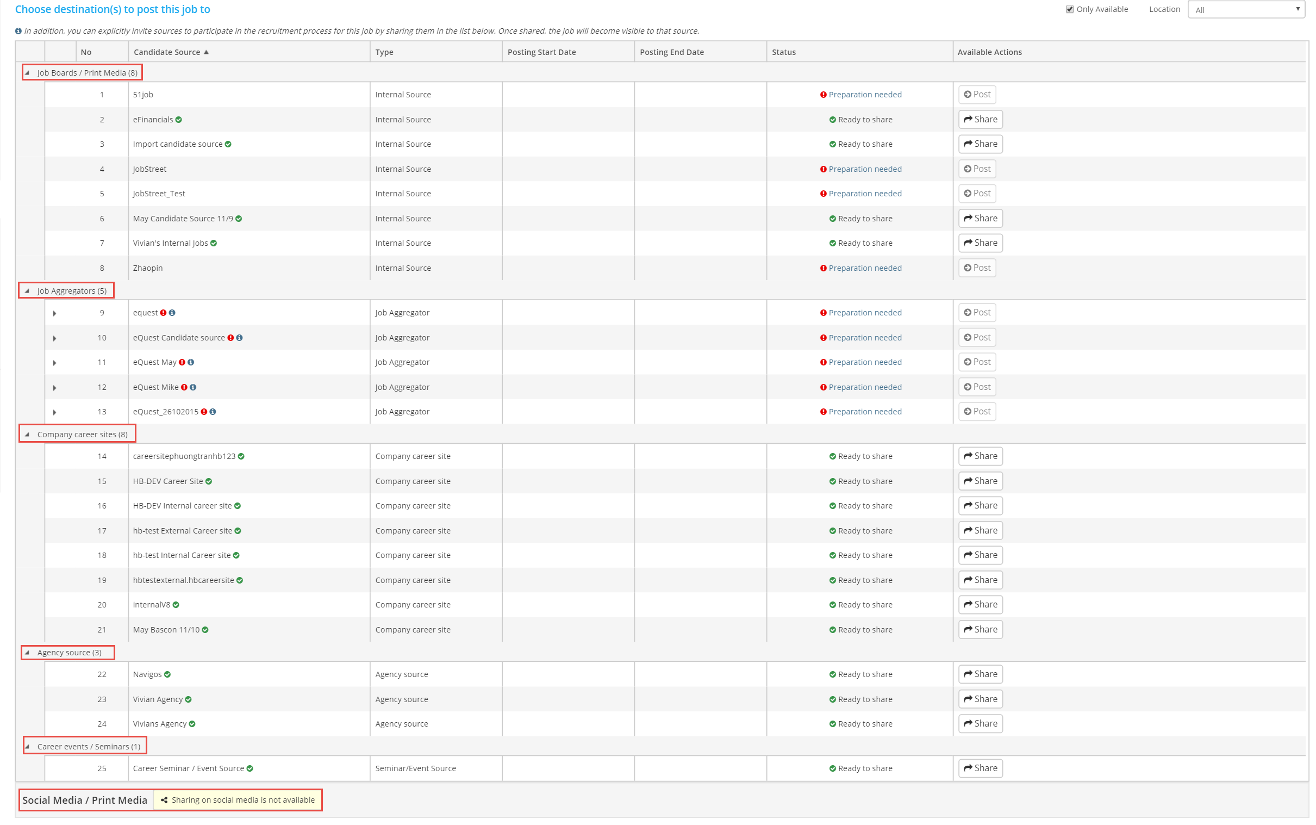
Task: Click Preparation needed link for 51job
Action: click(x=865, y=95)
